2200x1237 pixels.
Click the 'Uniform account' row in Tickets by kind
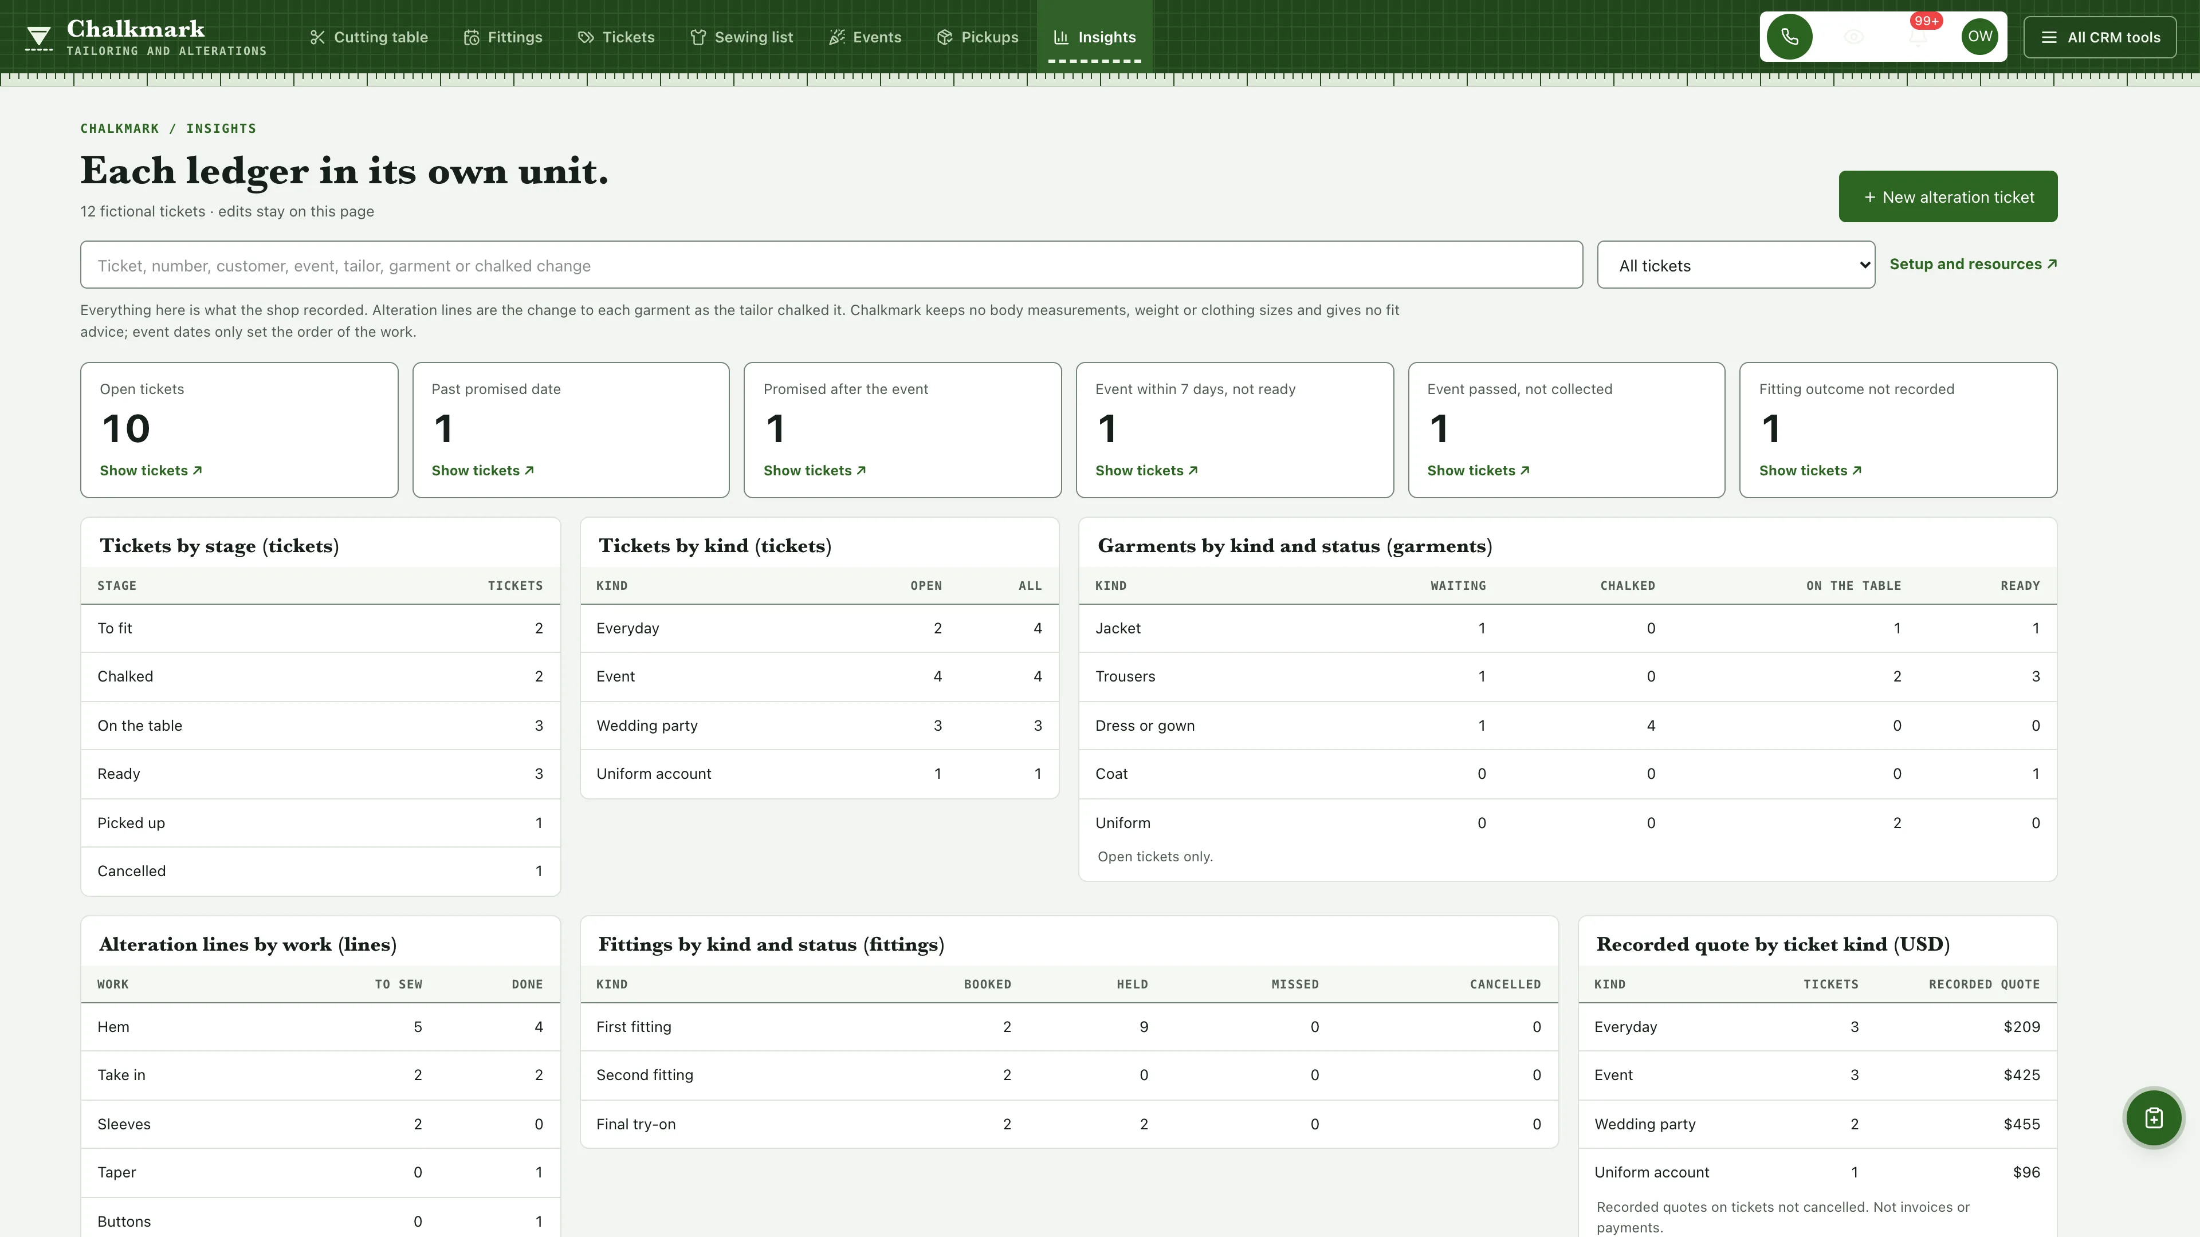coord(819,774)
